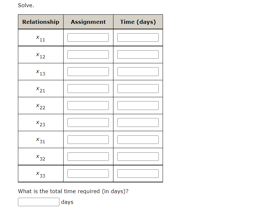Focus the Assignment box for x13
The image size is (279, 215).
(88, 71)
